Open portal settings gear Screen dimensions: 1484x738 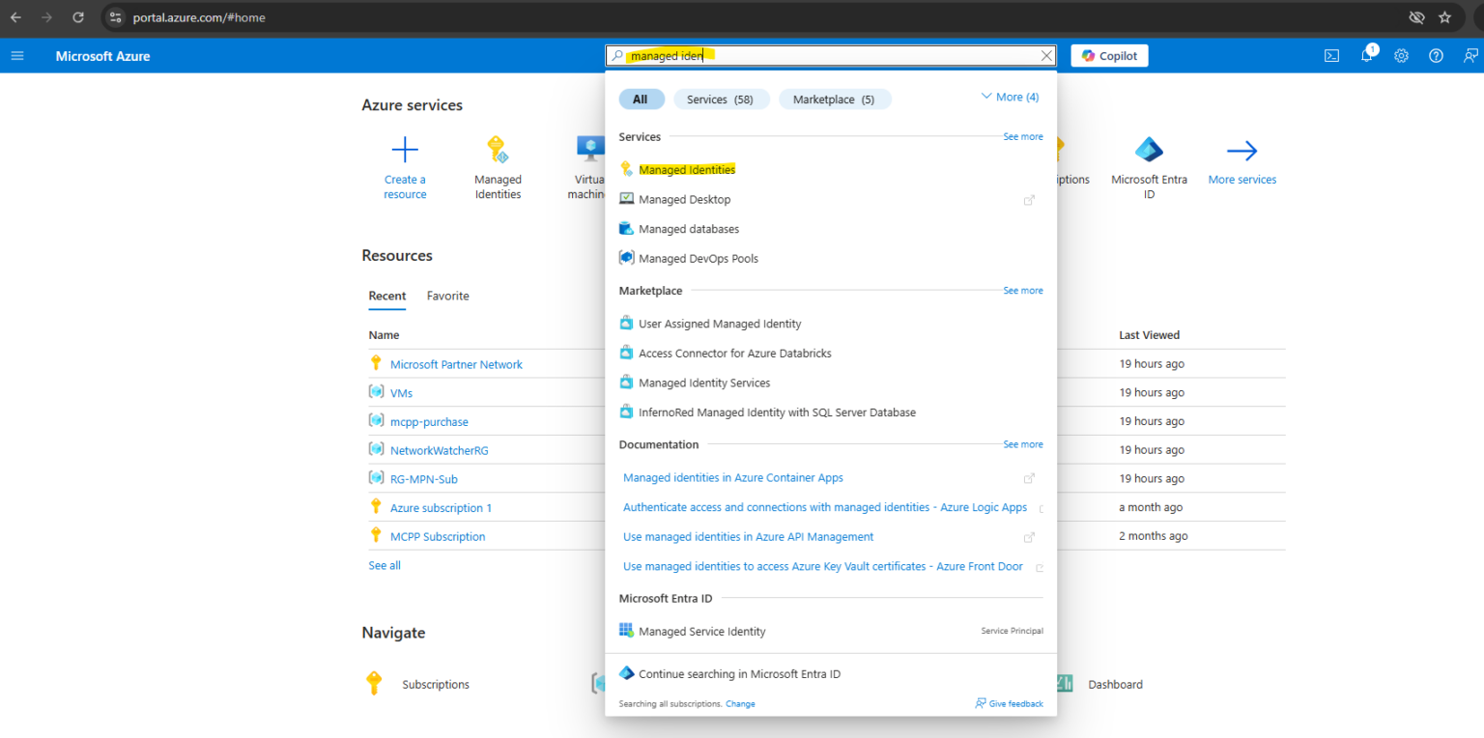(x=1401, y=55)
